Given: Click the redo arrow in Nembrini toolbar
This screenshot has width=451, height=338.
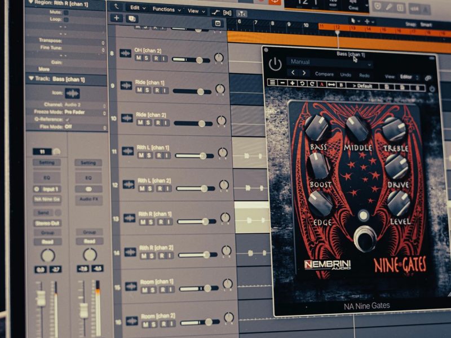Looking at the screenshot, I should (312, 84).
